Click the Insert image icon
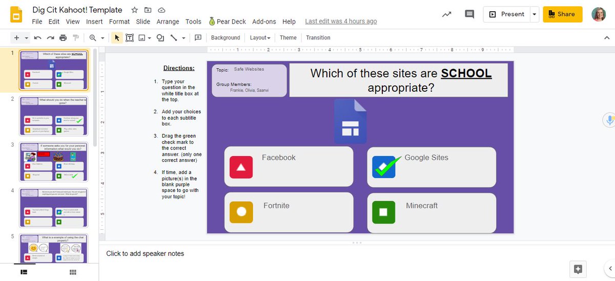 pyautogui.click(x=141, y=38)
